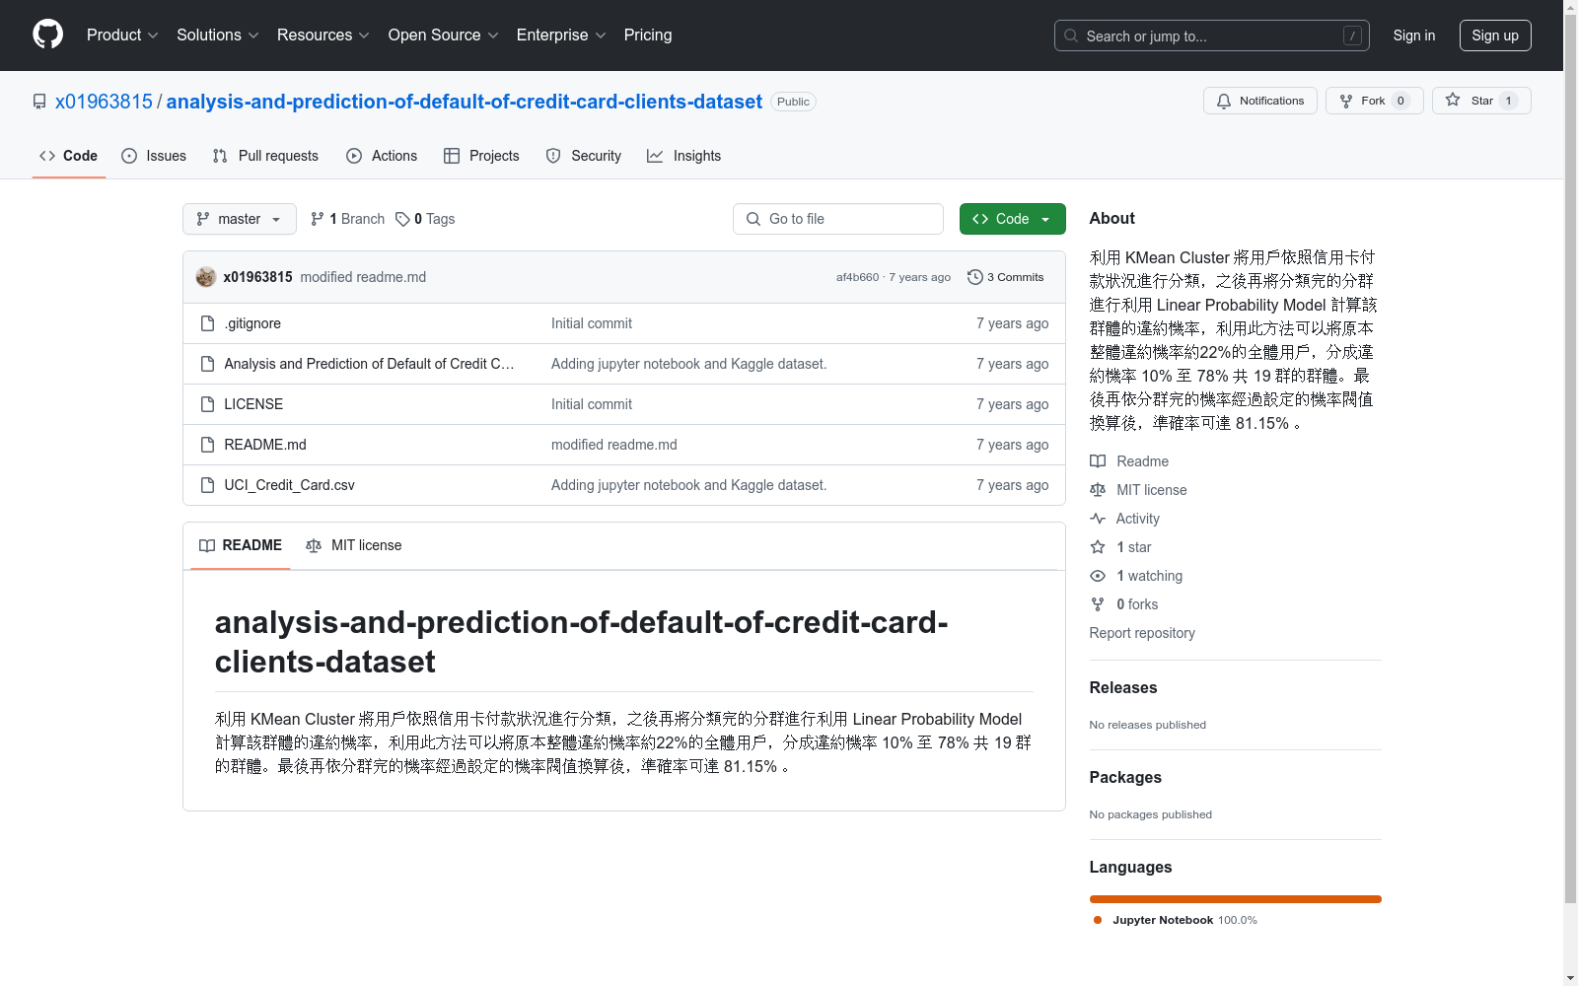Click the file icon beside README.md

point(207,445)
